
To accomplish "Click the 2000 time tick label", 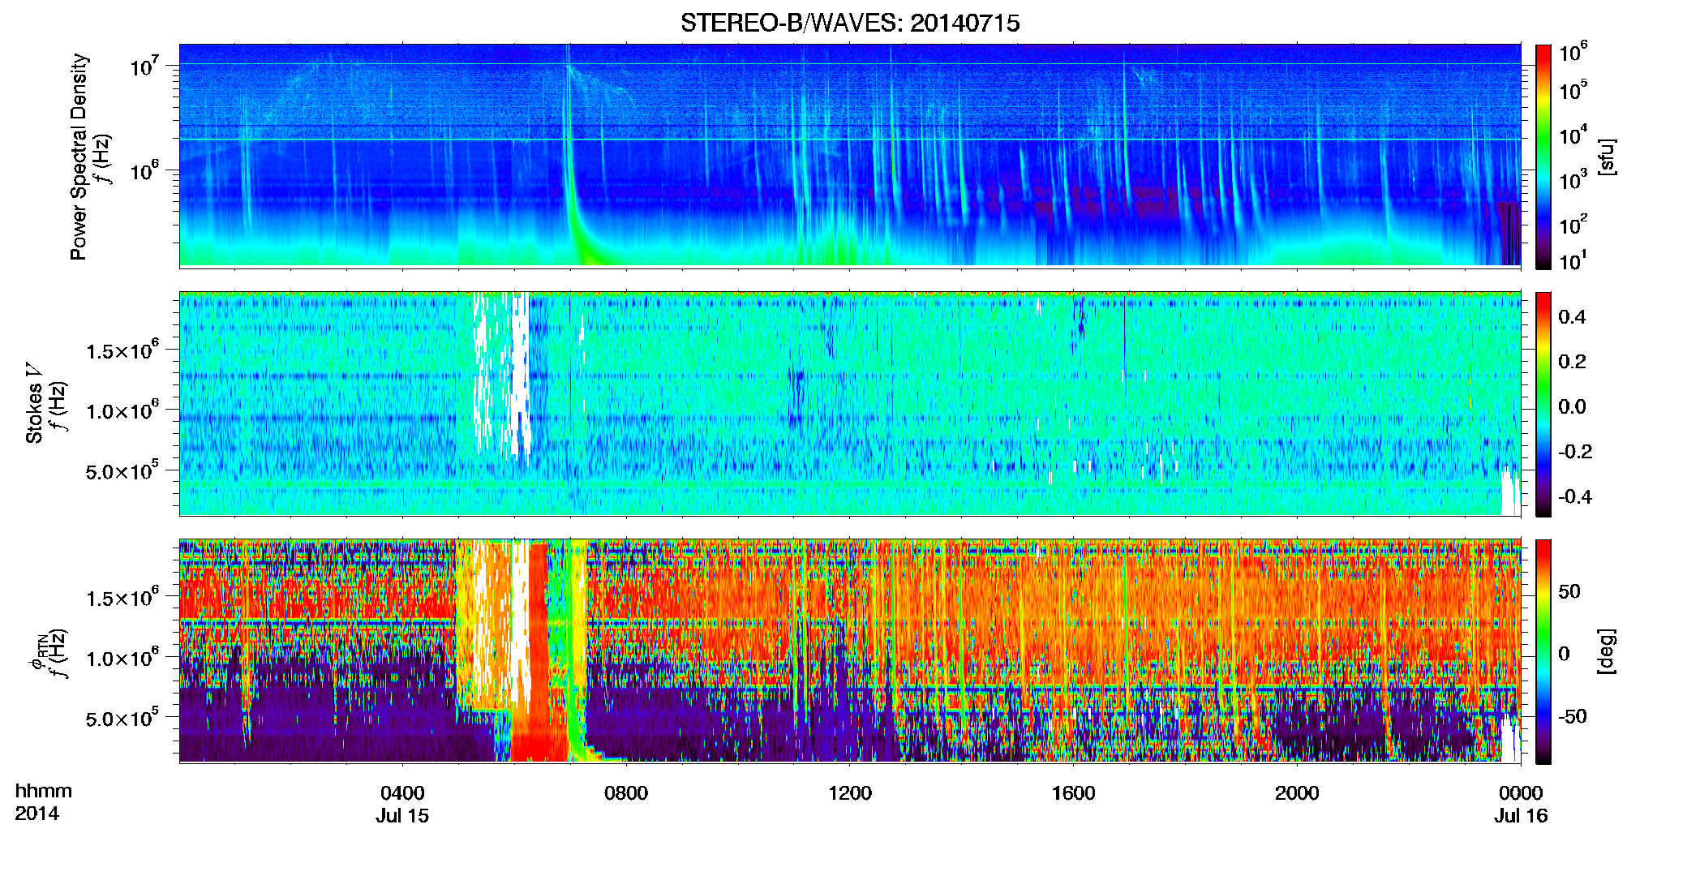I will coord(1297,793).
